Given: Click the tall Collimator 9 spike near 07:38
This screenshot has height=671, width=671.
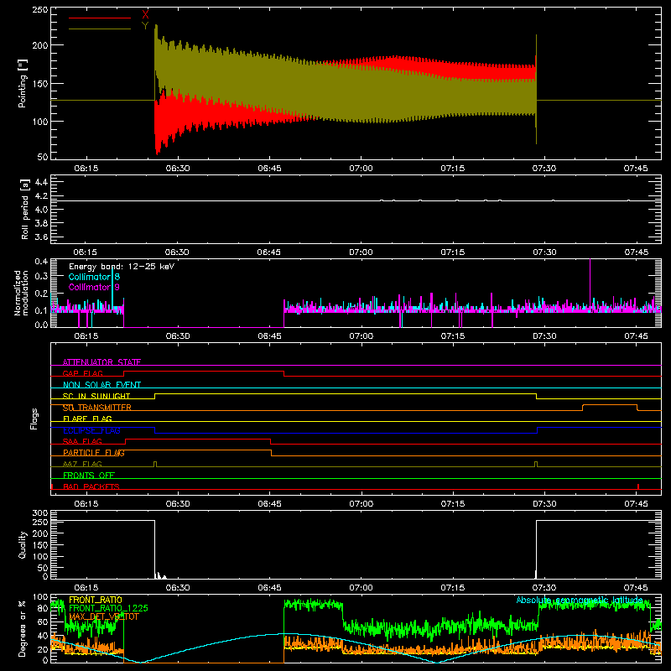Looking at the screenshot, I should coord(590,283).
